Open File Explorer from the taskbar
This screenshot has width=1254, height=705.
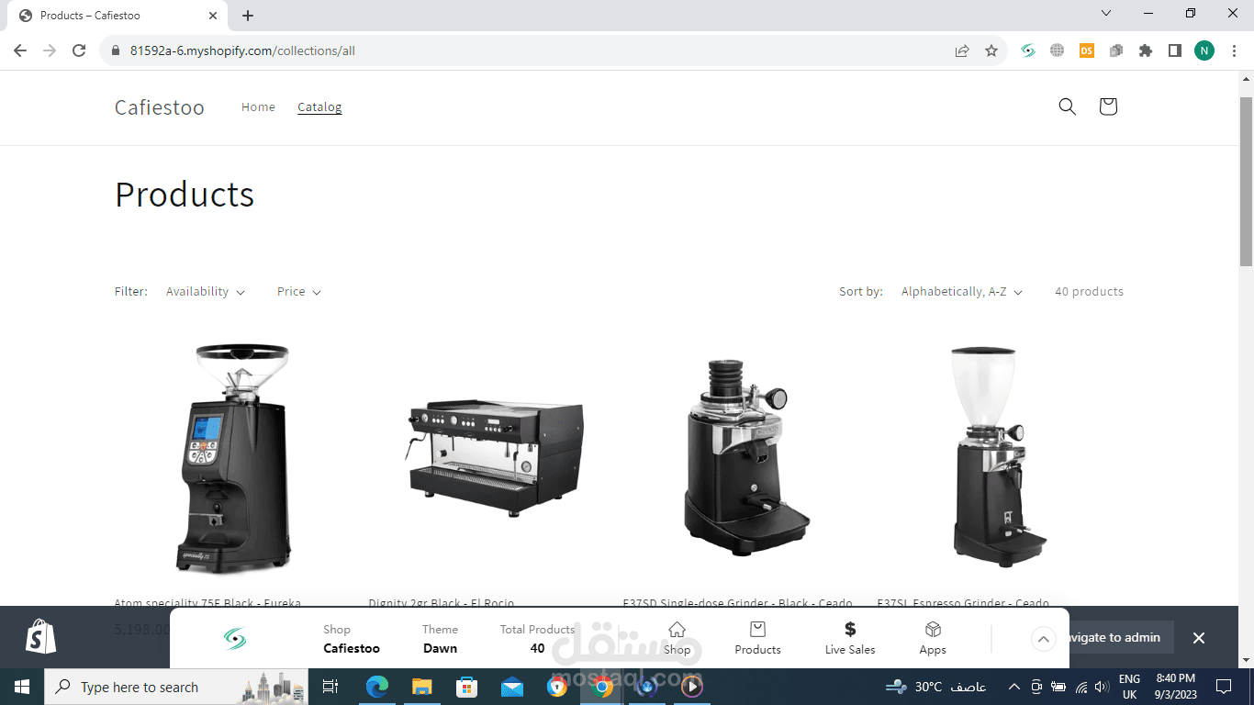[x=422, y=687]
